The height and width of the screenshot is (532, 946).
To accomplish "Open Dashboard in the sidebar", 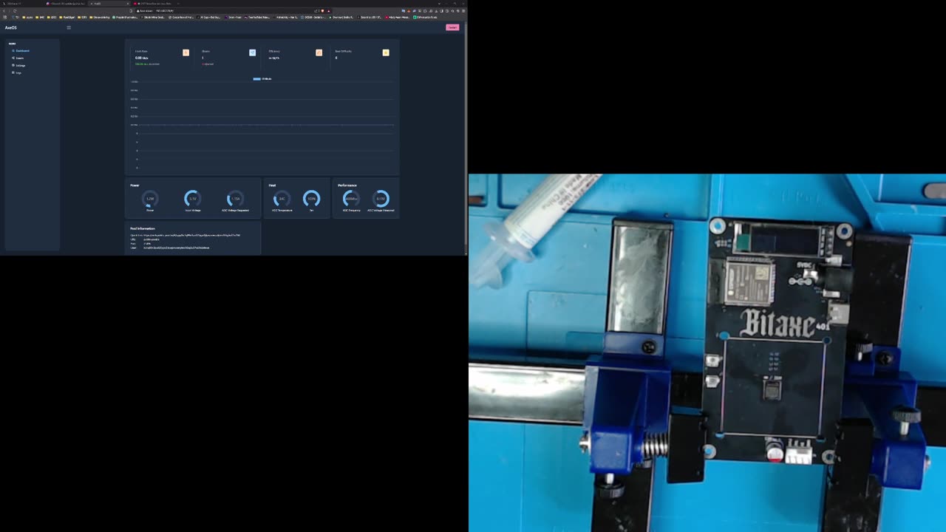I will [21, 51].
